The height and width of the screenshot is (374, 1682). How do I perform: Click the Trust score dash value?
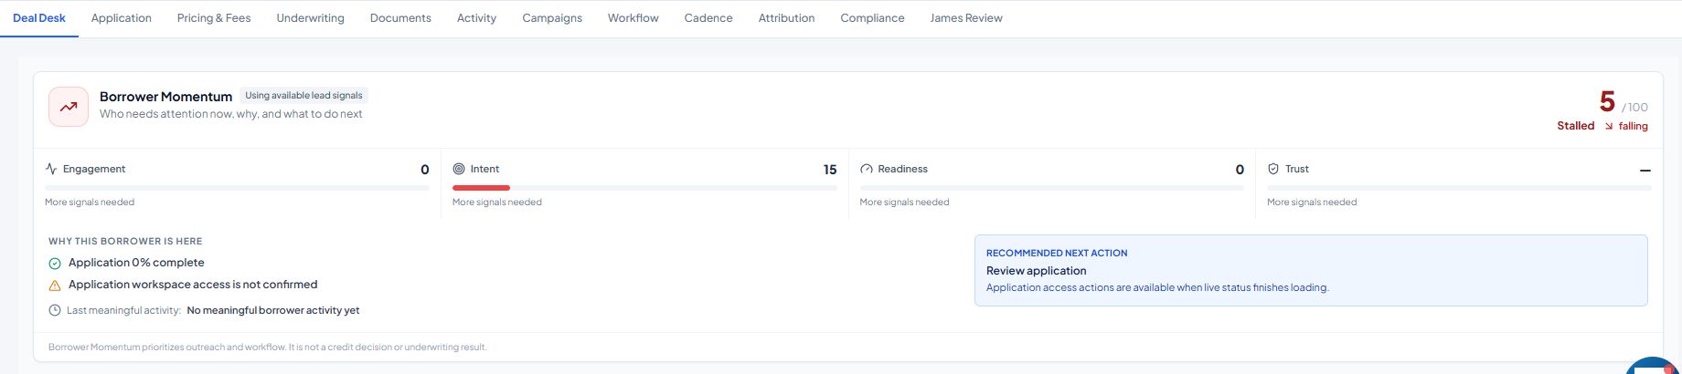coord(1645,171)
